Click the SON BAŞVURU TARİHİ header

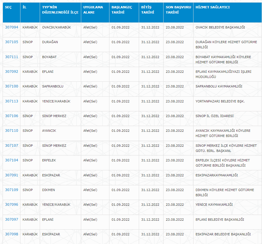(178, 12)
